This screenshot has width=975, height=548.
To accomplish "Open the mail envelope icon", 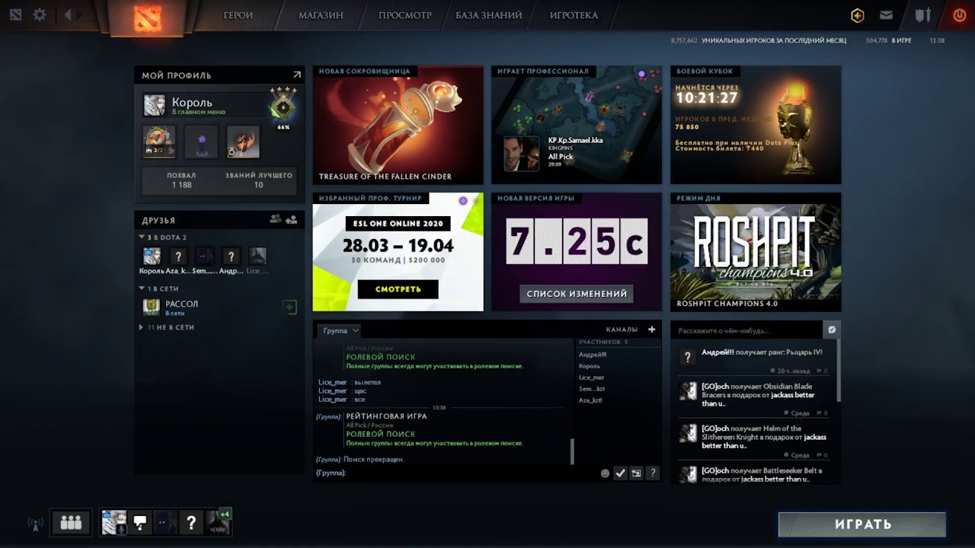I will (886, 15).
